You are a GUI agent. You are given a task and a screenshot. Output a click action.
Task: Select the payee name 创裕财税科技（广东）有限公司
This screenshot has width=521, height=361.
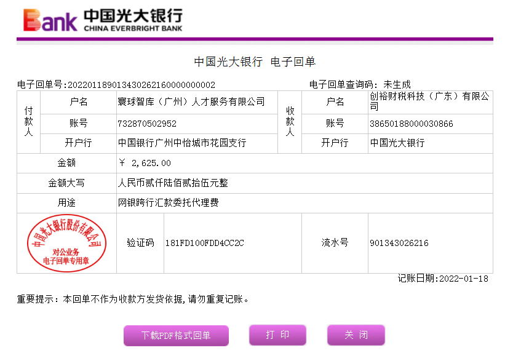429,101
